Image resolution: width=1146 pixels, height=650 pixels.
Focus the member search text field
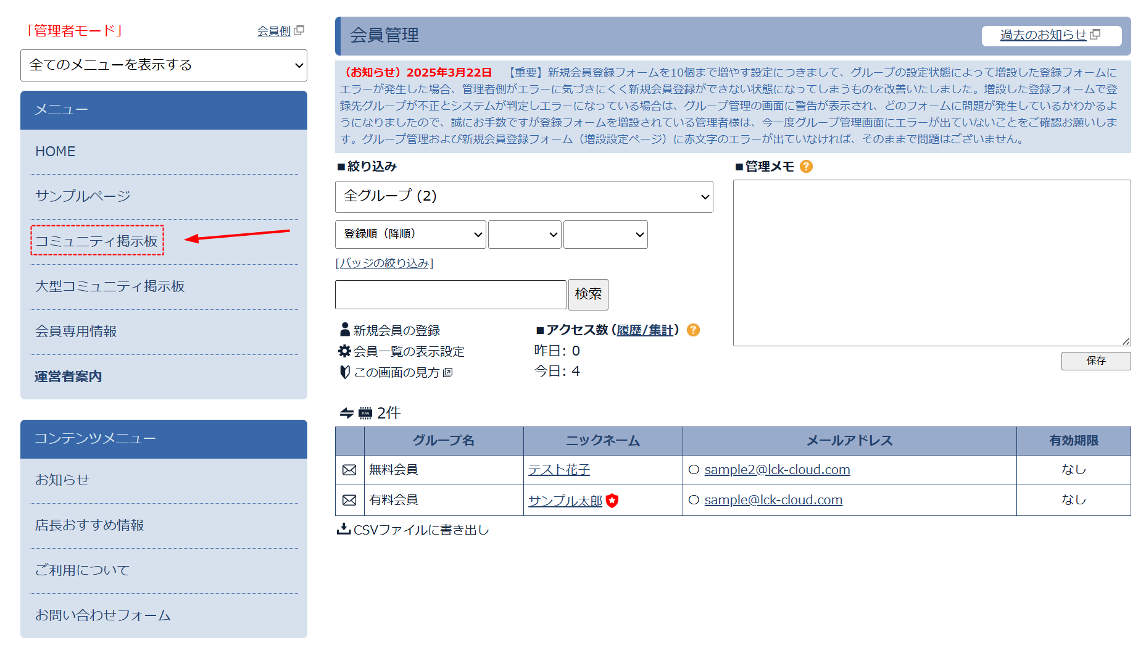pos(451,294)
